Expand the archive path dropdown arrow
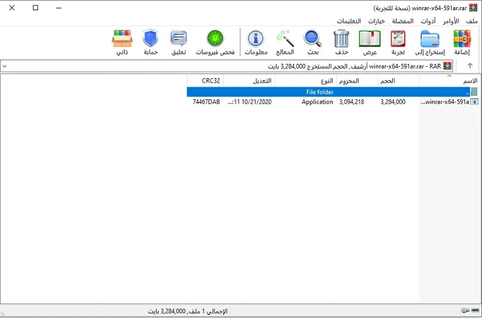Viewport: 482px width, 318px height. [x=5, y=66]
